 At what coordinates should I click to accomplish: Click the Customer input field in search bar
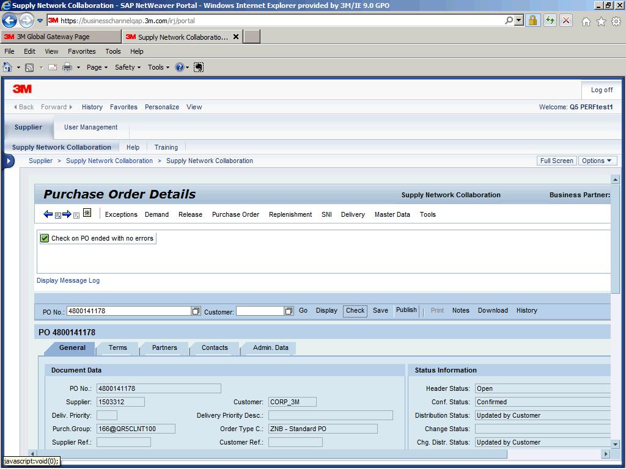point(260,311)
